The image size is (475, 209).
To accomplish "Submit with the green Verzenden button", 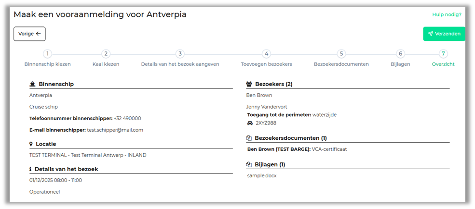I will coord(444,34).
